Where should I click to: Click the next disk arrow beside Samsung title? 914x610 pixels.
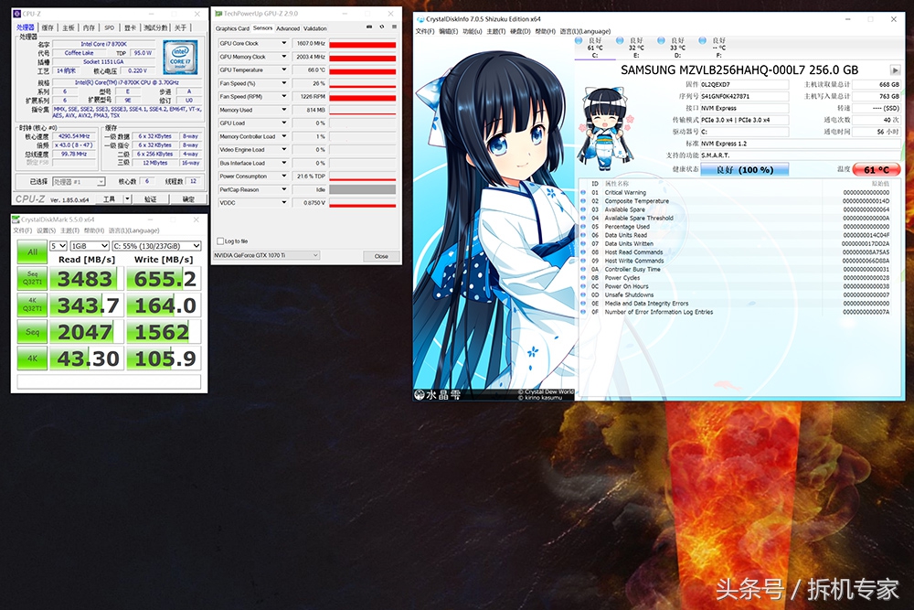(x=895, y=70)
